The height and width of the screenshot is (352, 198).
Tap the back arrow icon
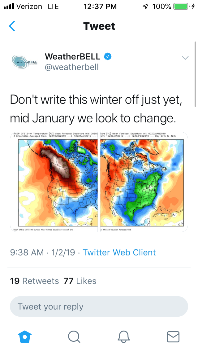pos(12,26)
